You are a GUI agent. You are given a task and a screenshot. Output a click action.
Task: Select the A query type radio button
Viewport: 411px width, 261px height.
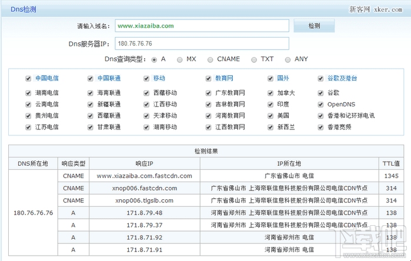pos(155,59)
